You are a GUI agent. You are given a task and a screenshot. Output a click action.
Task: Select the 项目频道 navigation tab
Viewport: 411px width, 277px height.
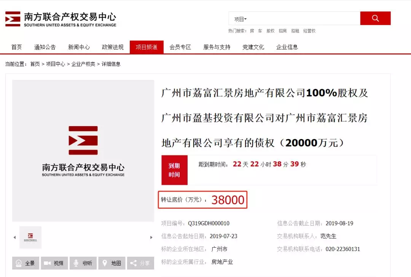click(x=147, y=47)
